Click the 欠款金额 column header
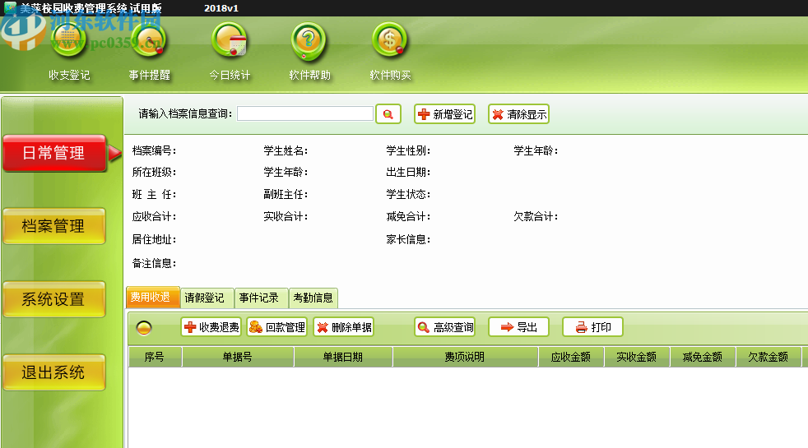This screenshot has width=808, height=448. pyautogui.click(x=769, y=357)
